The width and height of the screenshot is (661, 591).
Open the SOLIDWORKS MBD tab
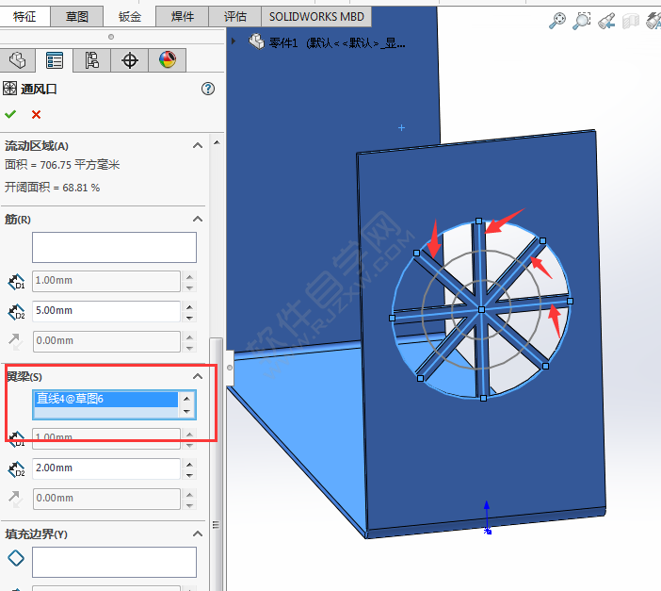click(x=316, y=16)
